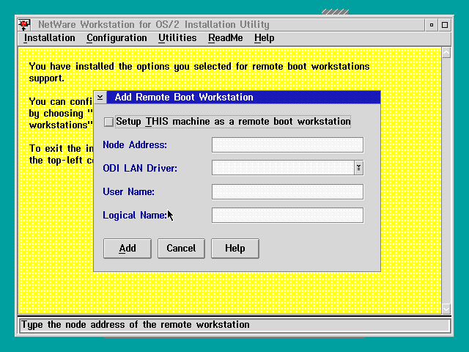Click the 'Node Address:' label
This screenshot has width=469, height=352.
(135, 145)
